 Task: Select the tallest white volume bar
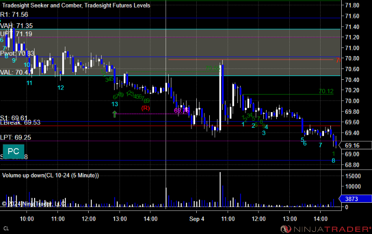[x=220, y=190]
